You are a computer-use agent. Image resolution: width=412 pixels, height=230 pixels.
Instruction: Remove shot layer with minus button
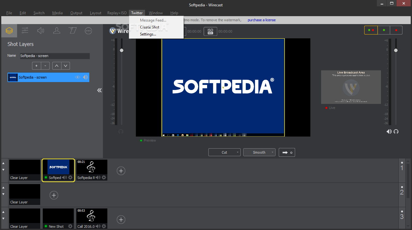pos(45,66)
